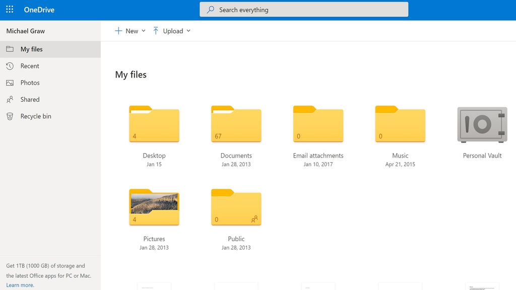The width and height of the screenshot is (516, 290).
Task: Open the Music folder
Action: coord(400,123)
